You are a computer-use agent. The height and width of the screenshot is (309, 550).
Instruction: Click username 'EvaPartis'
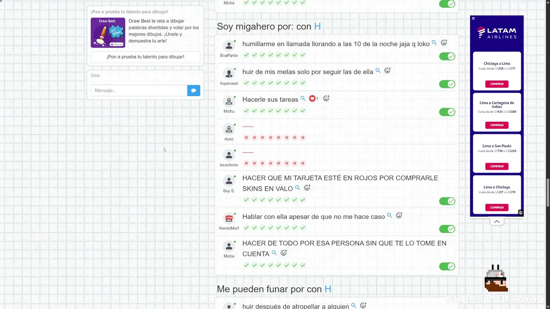tap(229, 55)
